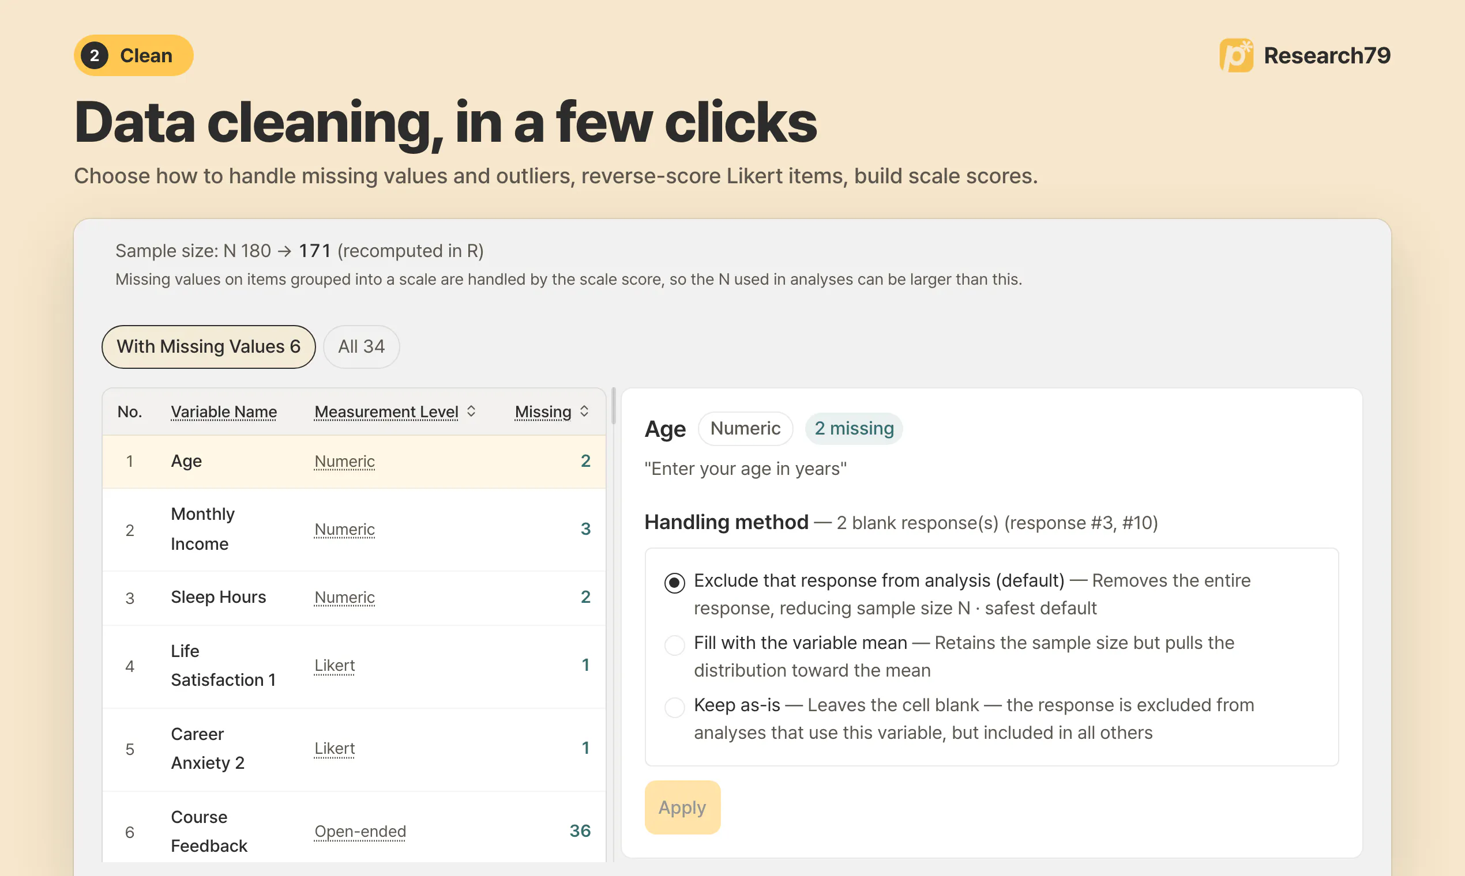The width and height of the screenshot is (1465, 876).
Task: Click Numeric level in Age row
Action: pos(344,461)
